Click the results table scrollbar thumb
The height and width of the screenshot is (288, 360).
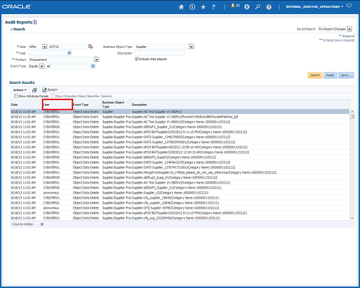coord(352,116)
